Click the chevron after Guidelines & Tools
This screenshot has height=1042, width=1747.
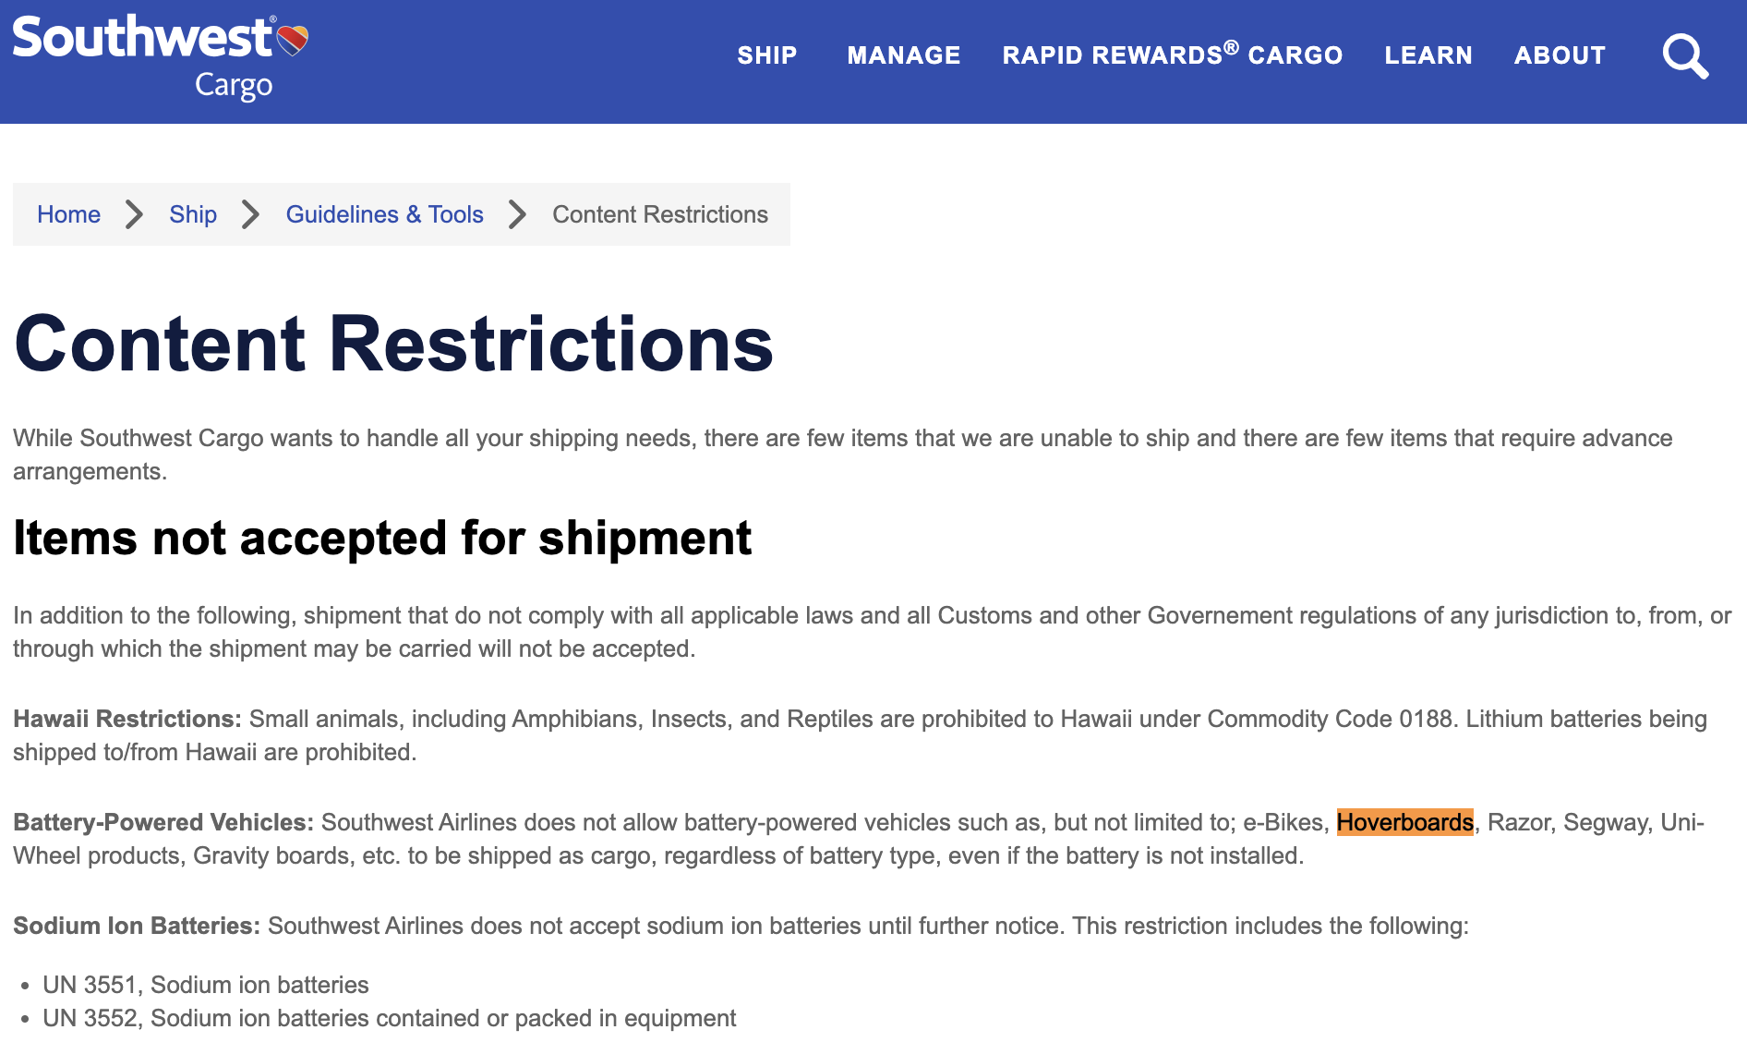point(518,214)
